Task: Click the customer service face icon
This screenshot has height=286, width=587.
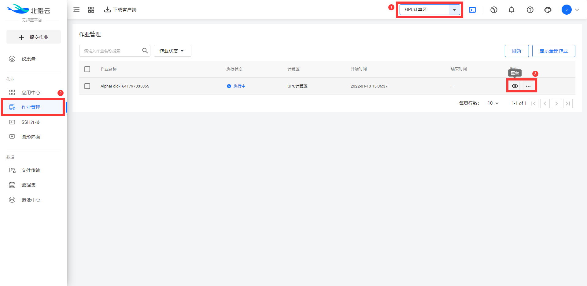Action: (x=548, y=10)
